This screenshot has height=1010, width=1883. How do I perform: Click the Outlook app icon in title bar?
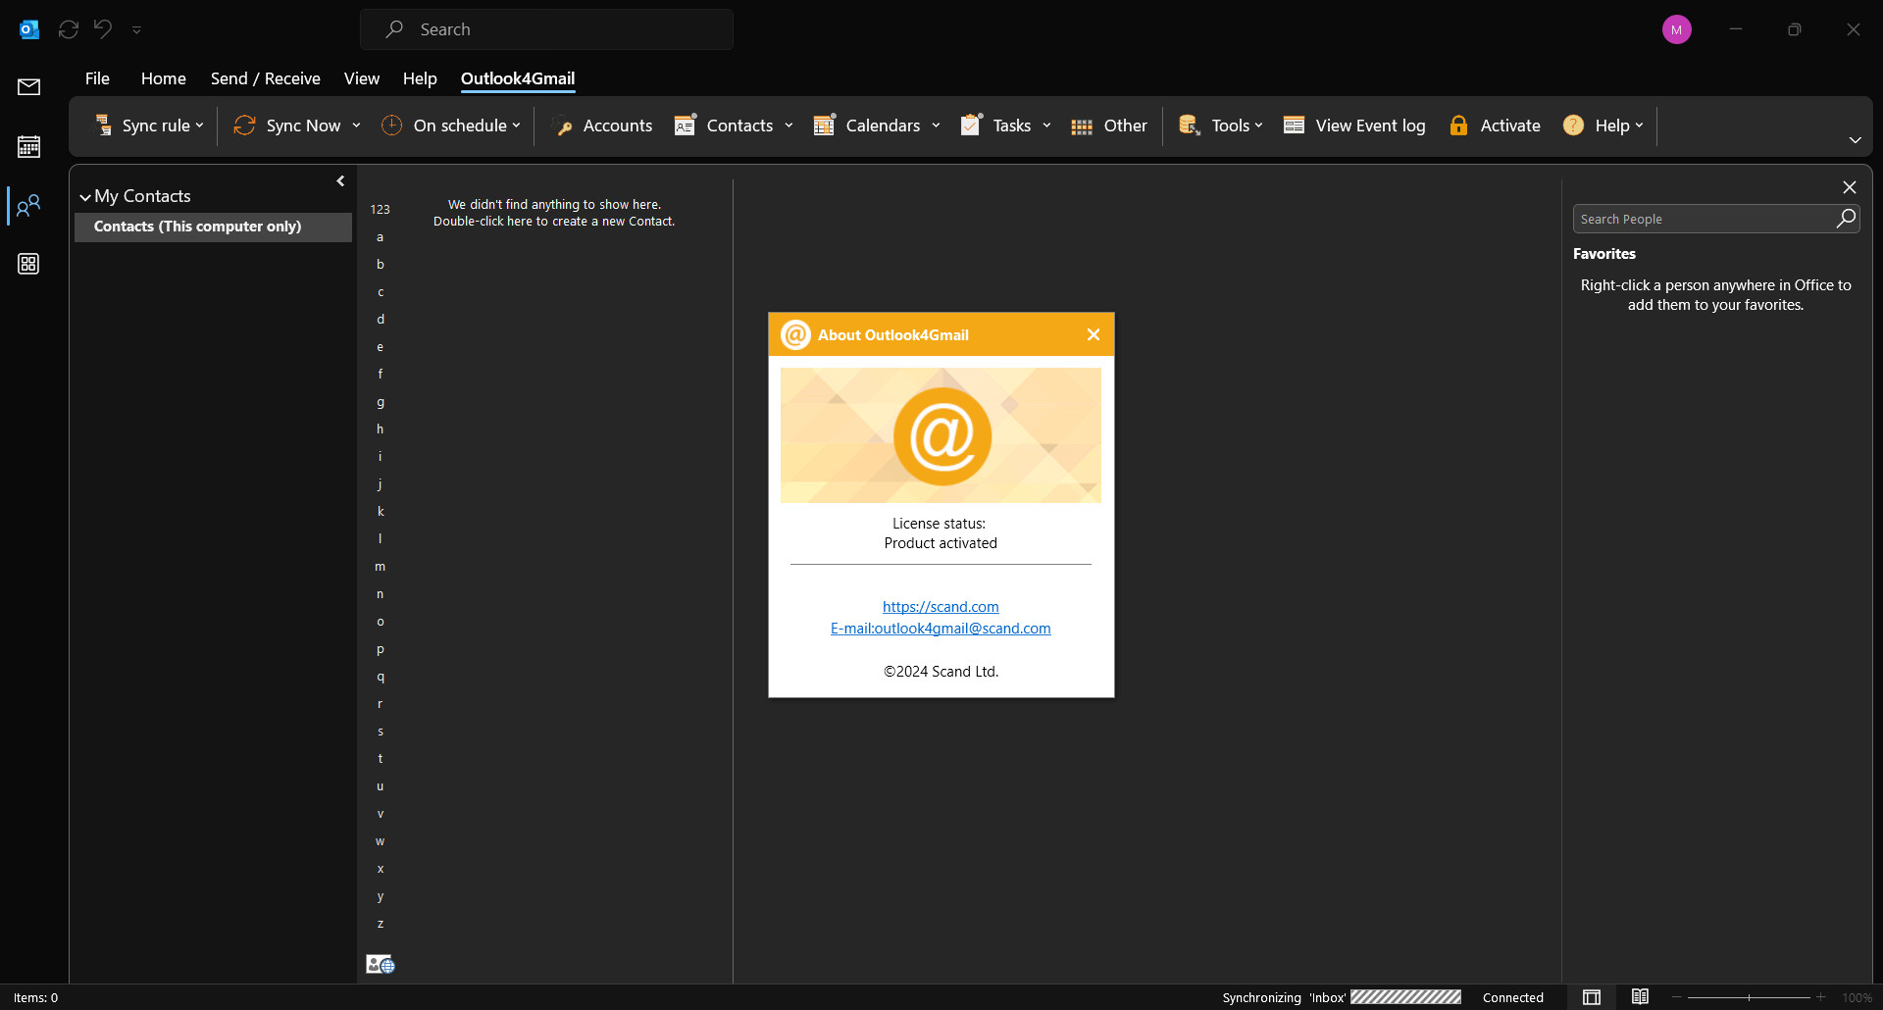[29, 29]
